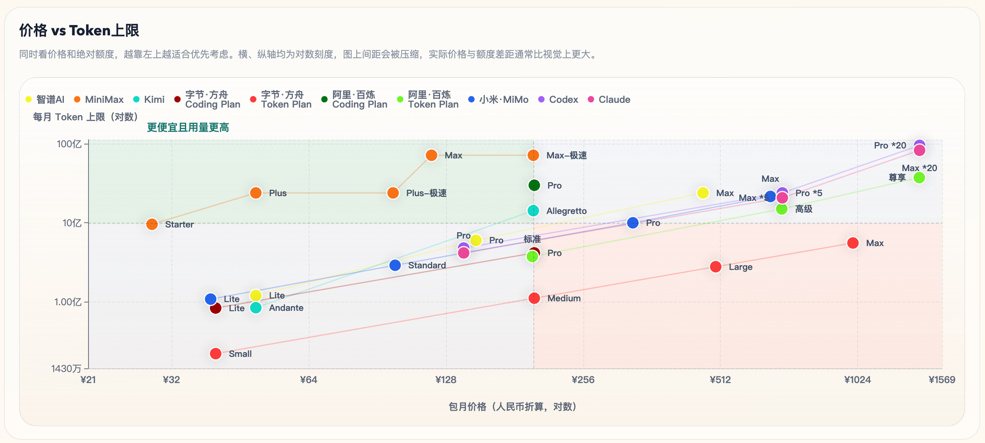Select the orange Max–极速 data point

point(533,155)
